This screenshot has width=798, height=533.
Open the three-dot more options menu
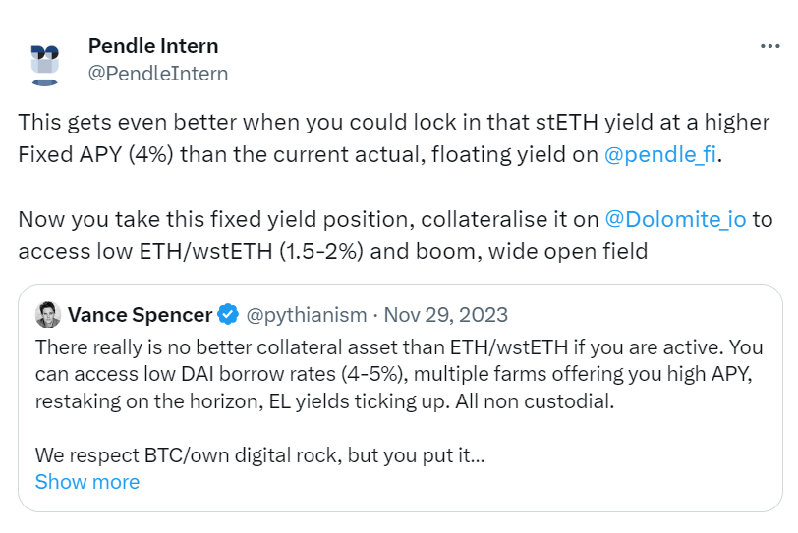tap(769, 46)
